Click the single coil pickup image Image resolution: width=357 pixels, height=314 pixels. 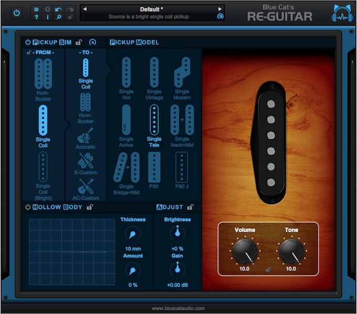[x=269, y=142]
